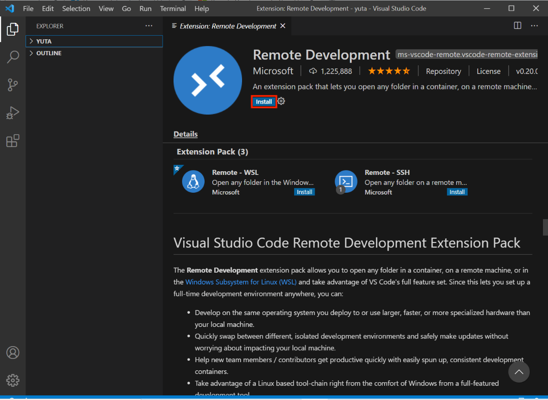Click the extension description text

coord(395,87)
